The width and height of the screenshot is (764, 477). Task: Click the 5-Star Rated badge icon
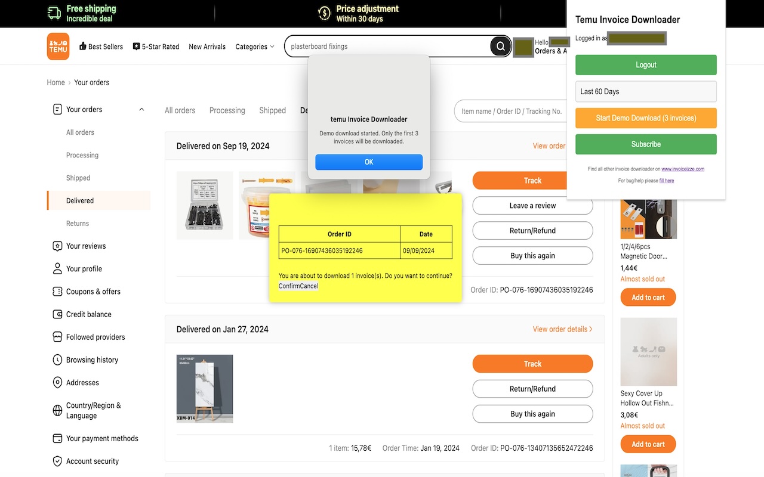[x=136, y=47]
